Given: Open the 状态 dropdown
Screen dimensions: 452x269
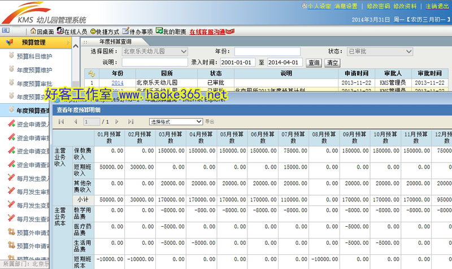Looking at the screenshot, I should (x=380, y=51).
